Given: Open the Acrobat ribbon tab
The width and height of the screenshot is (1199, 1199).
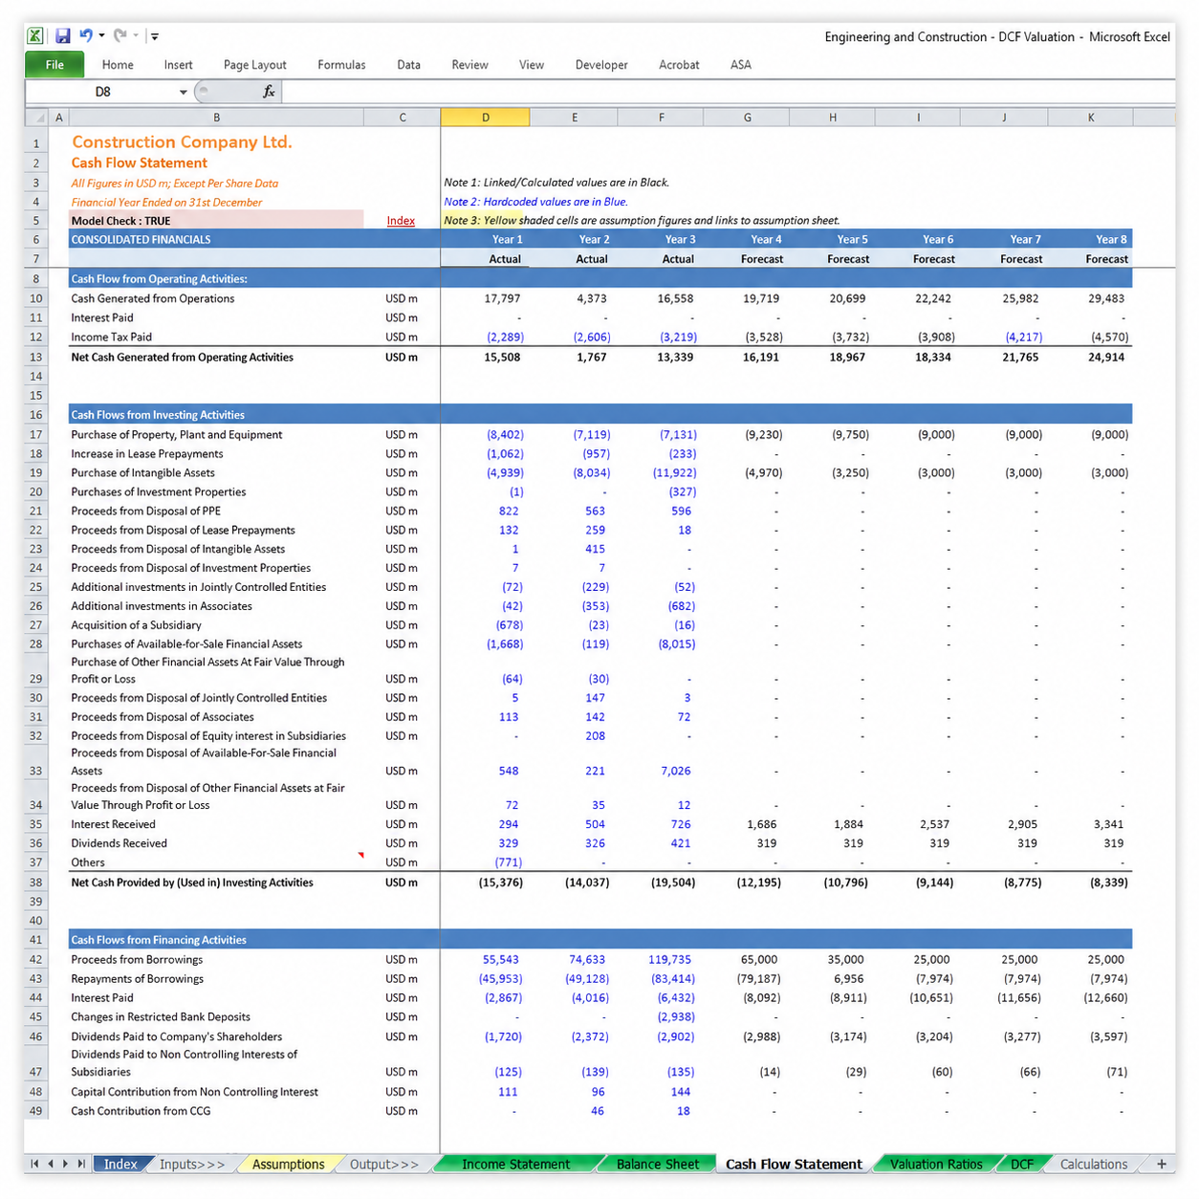Looking at the screenshot, I should (679, 65).
